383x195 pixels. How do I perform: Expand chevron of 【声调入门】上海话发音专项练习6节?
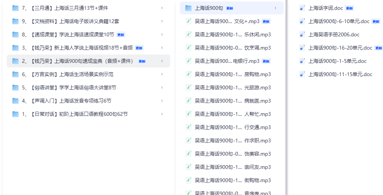click(x=162, y=101)
